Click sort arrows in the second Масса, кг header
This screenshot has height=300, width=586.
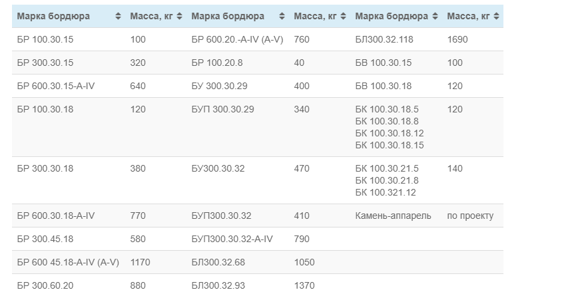344,16
